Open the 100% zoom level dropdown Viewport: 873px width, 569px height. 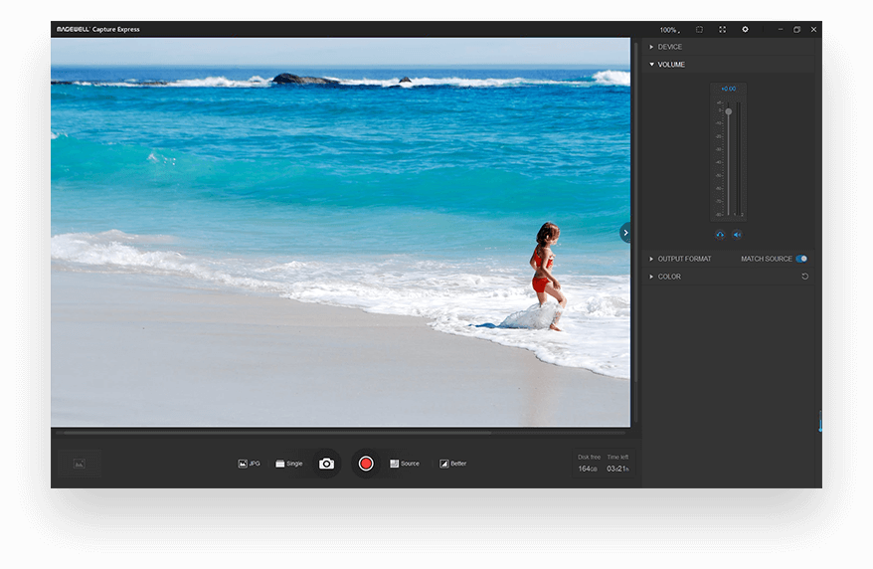point(669,30)
